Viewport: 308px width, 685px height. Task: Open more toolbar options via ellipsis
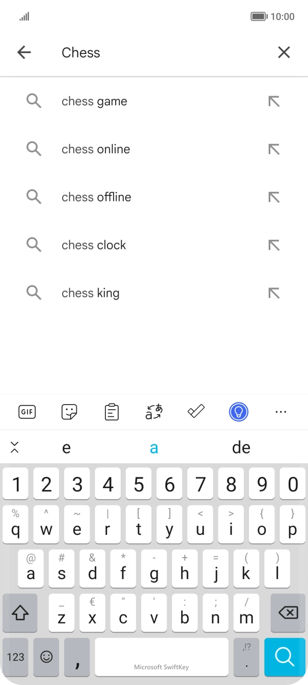281,412
